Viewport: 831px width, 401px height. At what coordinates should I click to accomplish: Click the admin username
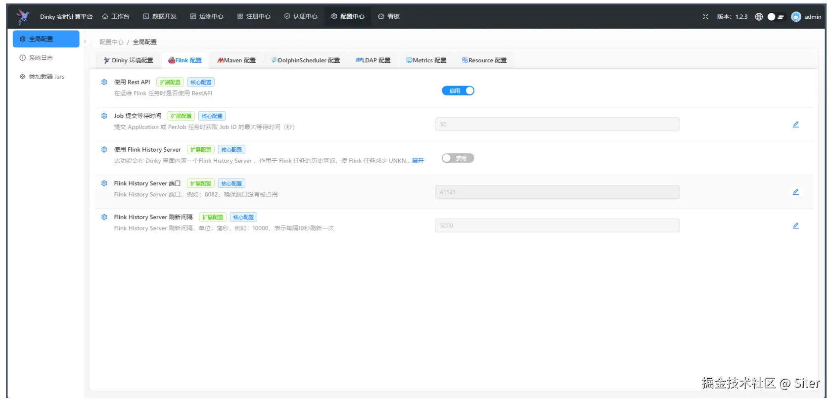(x=813, y=17)
